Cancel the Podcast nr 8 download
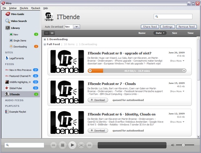Viewport: 201px width, 153px height. coord(184,71)
